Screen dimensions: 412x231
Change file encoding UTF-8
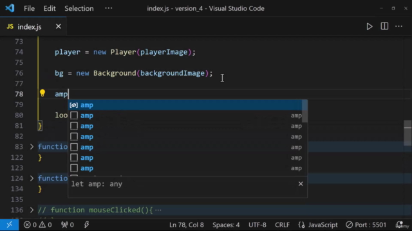[257, 225]
